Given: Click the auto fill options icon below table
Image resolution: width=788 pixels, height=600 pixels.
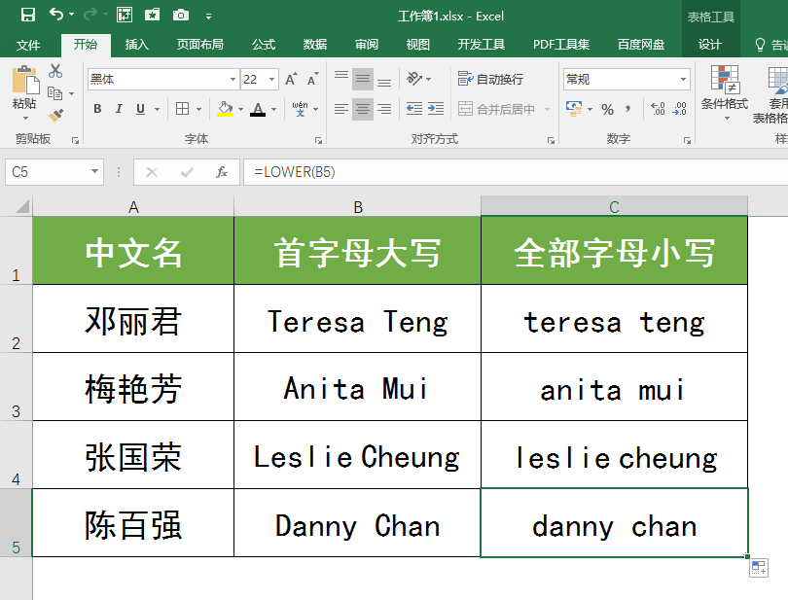Looking at the screenshot, I should point(759,568).
